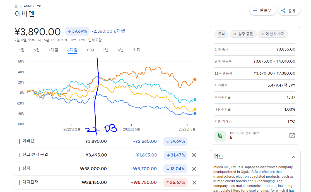
Task: Open the CDP climate score external link icon
Action: (x=292, y=136)
